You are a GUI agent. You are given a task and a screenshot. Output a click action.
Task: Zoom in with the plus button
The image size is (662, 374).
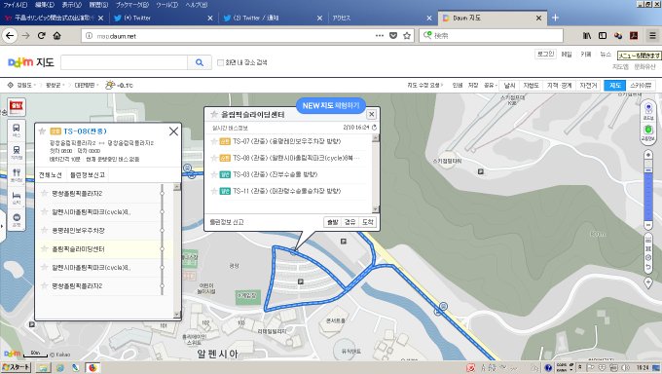coord(648,155)
